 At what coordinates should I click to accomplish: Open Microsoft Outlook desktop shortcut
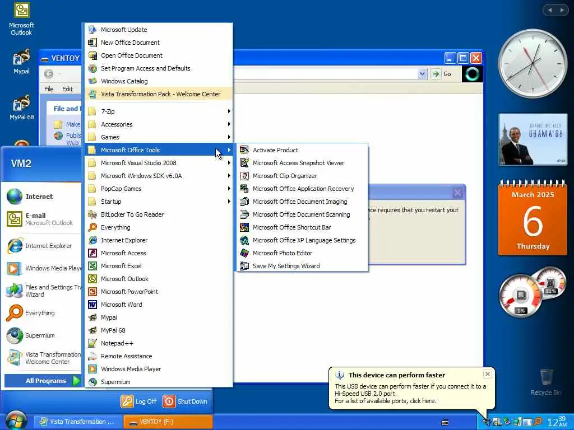point(21,19)
